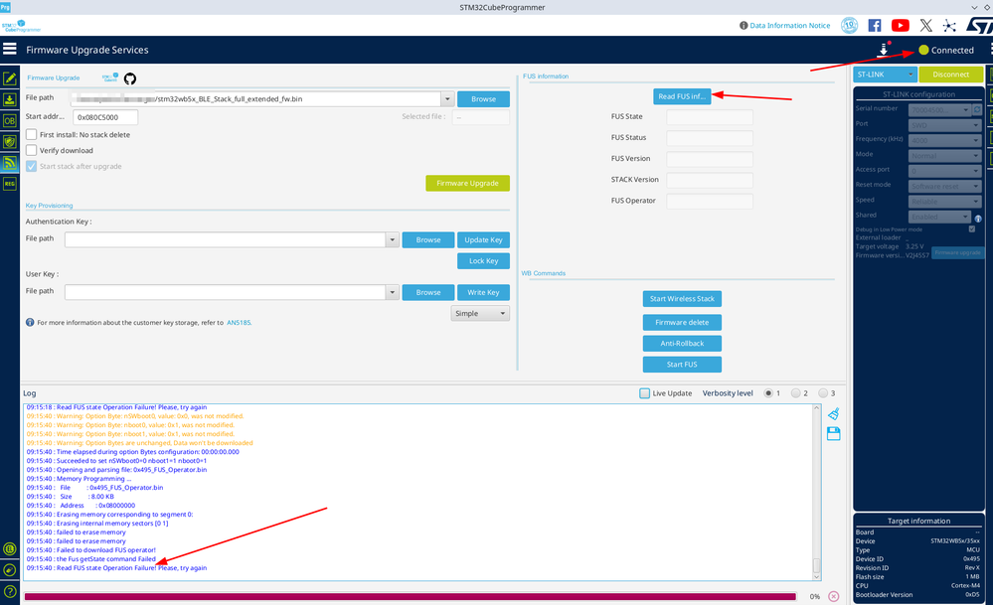
Task: Toggle Start stack after upgrade checkbox
Action: coord(31,166)
